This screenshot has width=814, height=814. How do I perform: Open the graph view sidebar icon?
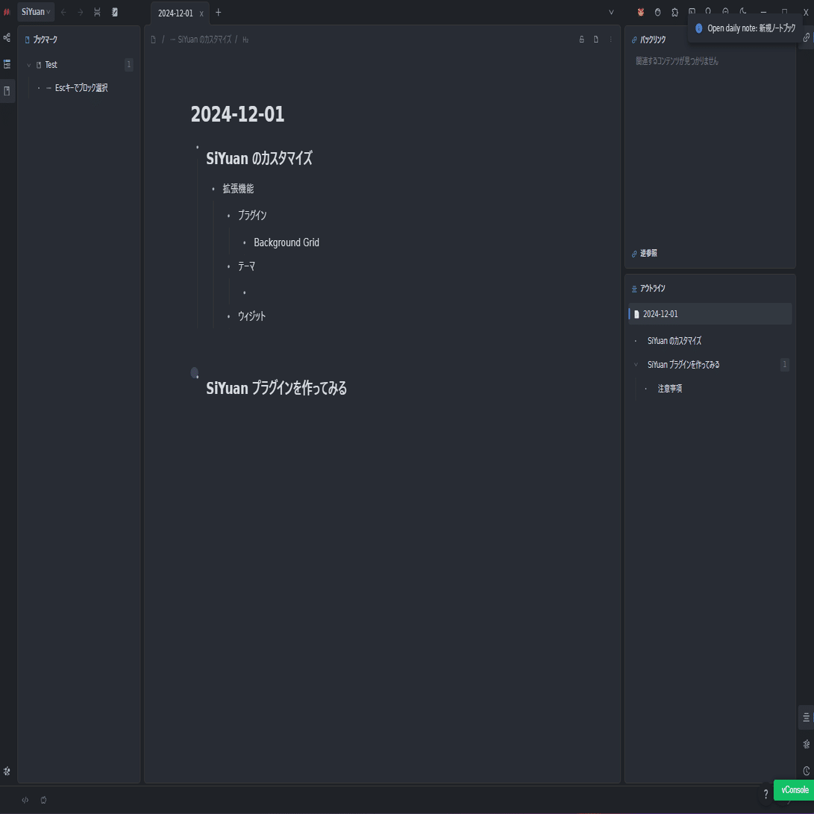click(x=7, y=37)
